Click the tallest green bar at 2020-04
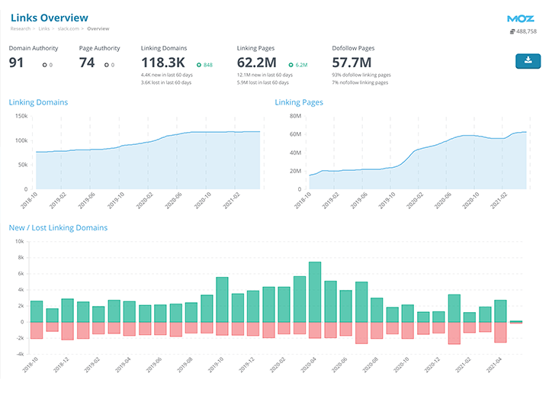 pos(315,291)
